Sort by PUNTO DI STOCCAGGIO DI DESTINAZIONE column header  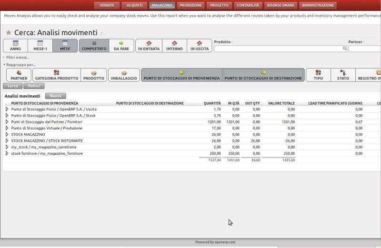pos(150,103)
